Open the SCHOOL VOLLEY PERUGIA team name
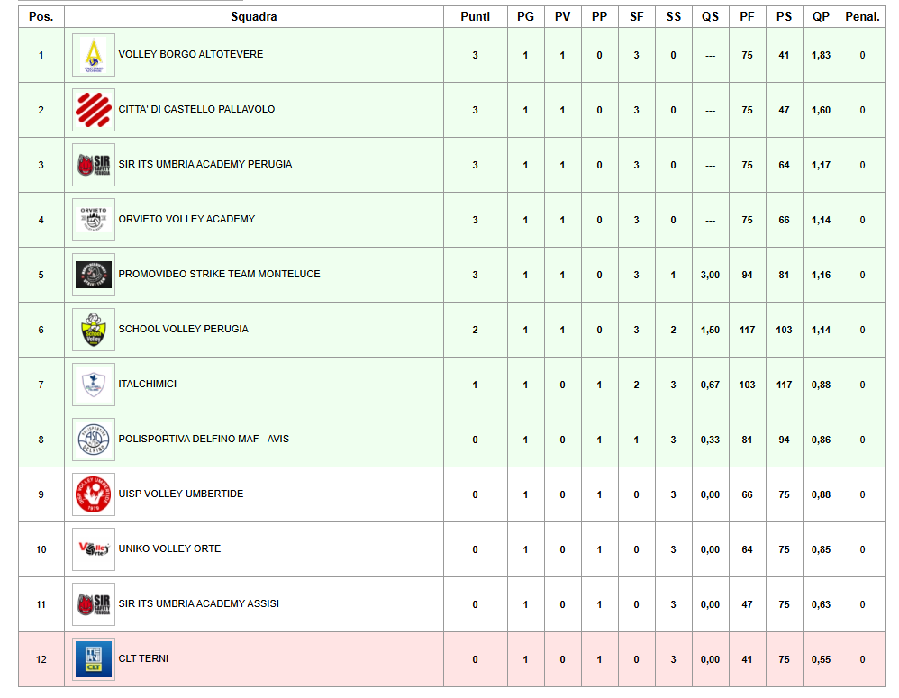Viewport: 899px width, 698px height. (x=184, y=330)
